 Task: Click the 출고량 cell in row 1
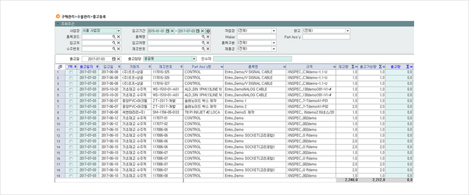399,72
